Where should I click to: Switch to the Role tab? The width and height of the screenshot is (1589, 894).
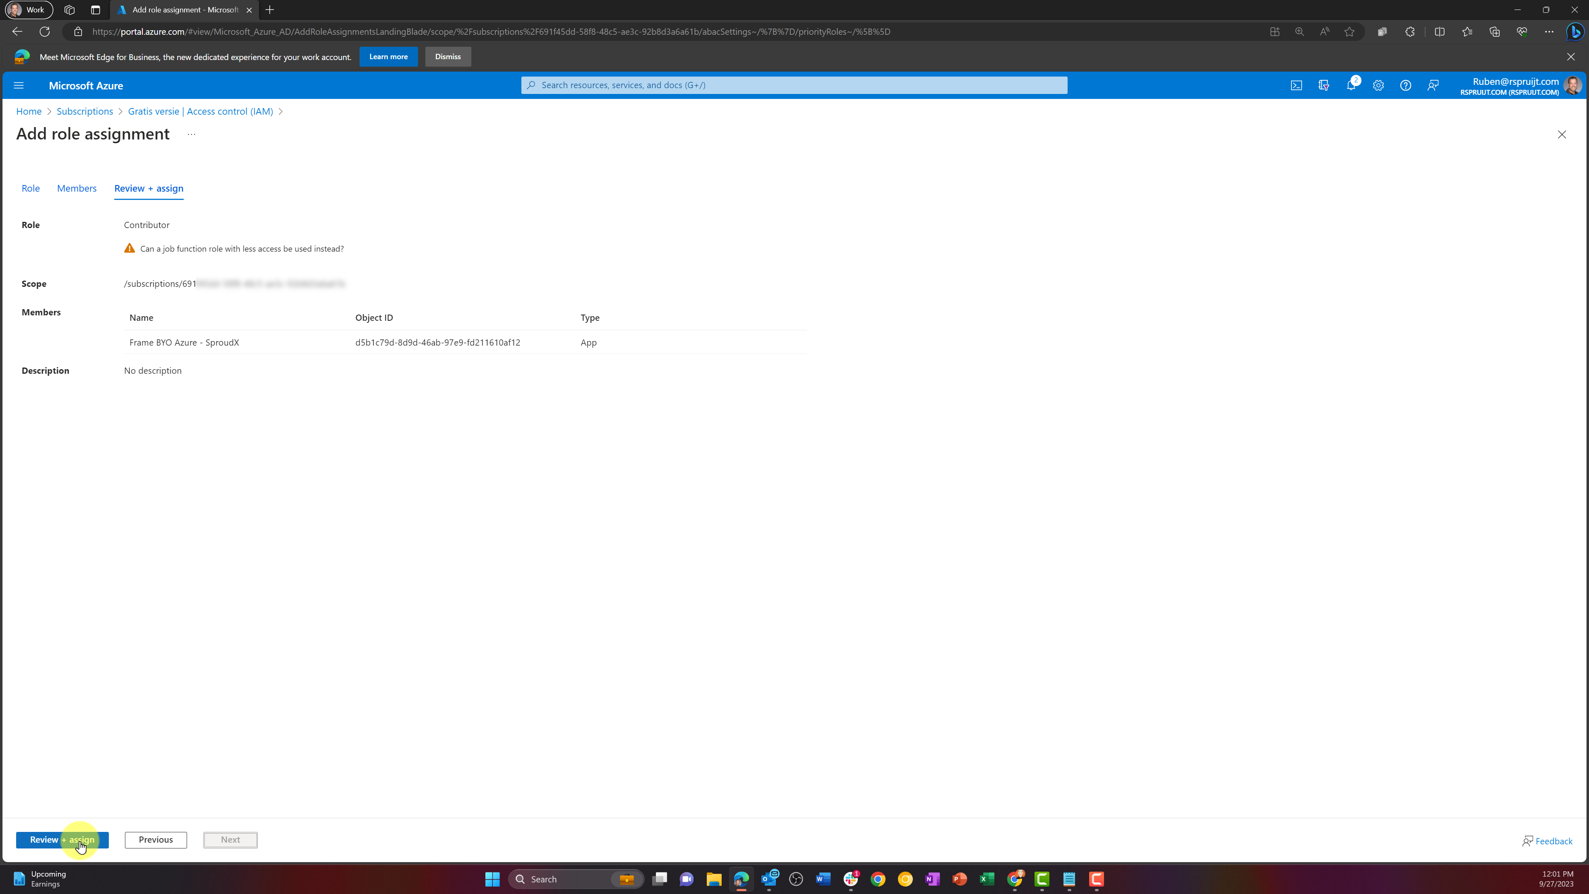point(30,188)
